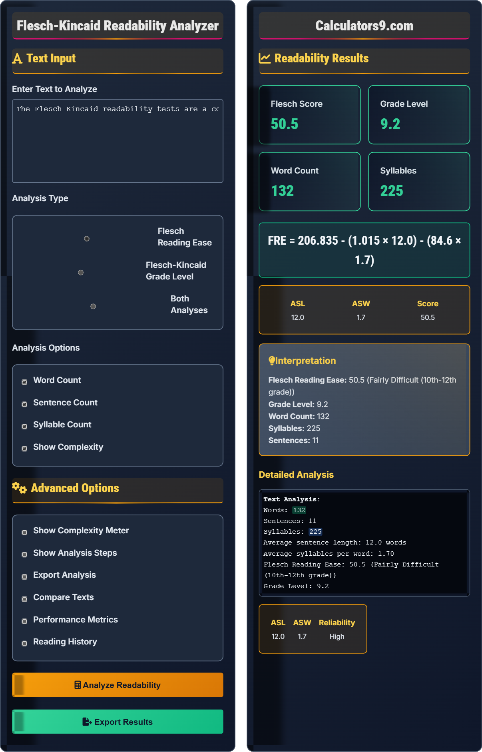
Task: Click the "Average sentence length: 12.0 words" line
Action: [x=335, y=543]
